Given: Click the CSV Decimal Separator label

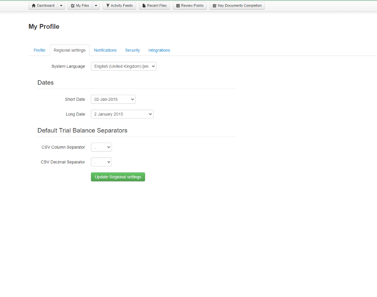Looking at the screenshot, I should click(63, 162).
